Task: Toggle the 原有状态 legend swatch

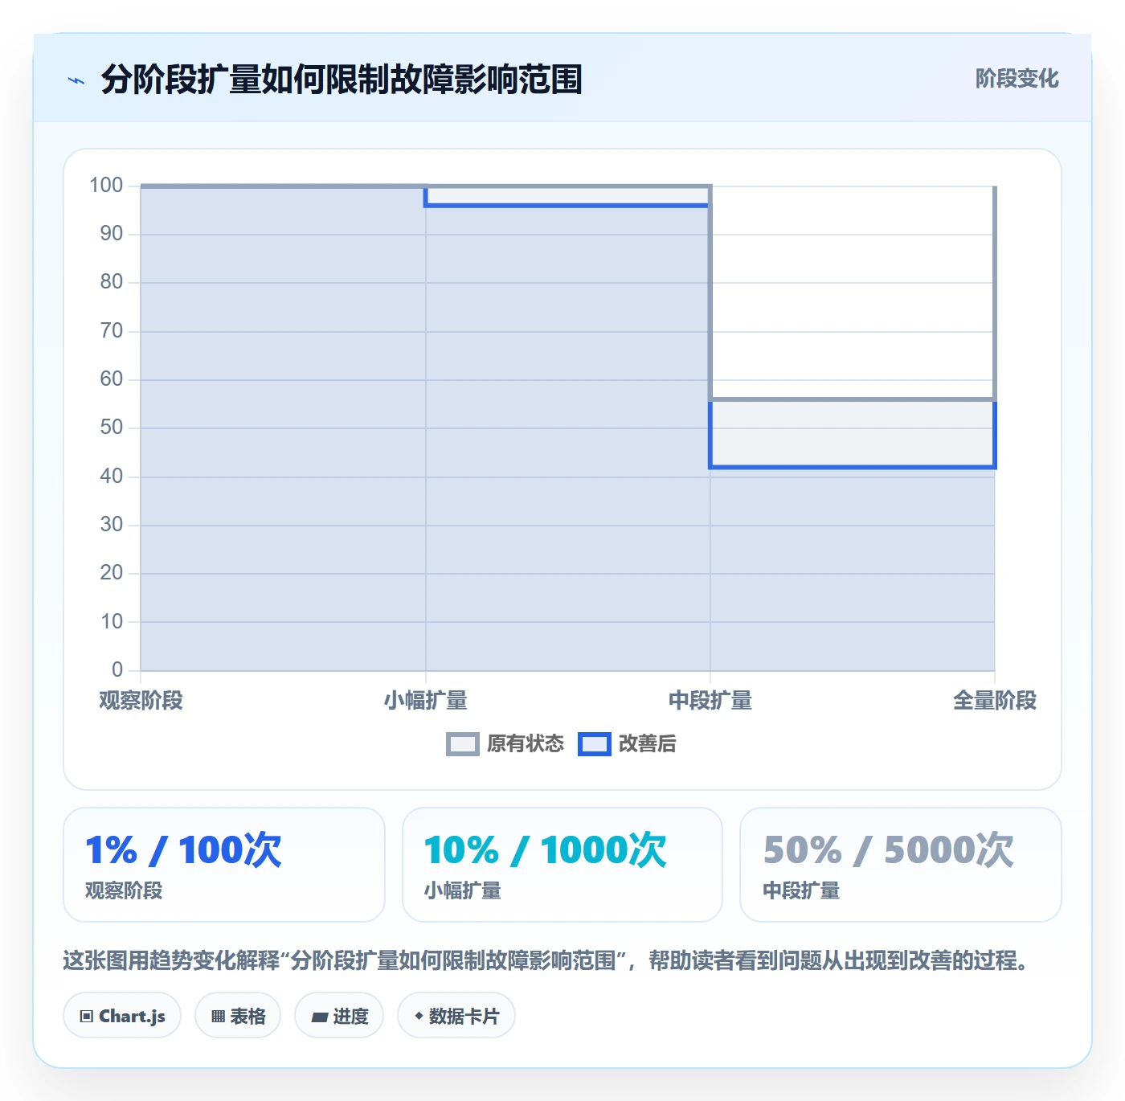Action: click(x=462, y=744)
